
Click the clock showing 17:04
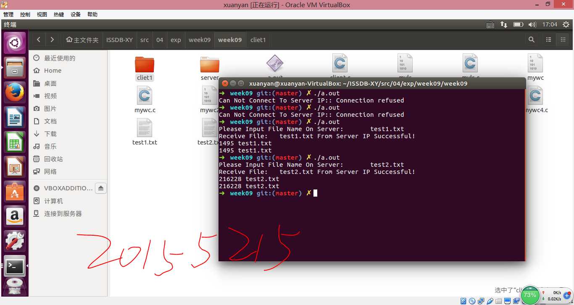550,25
